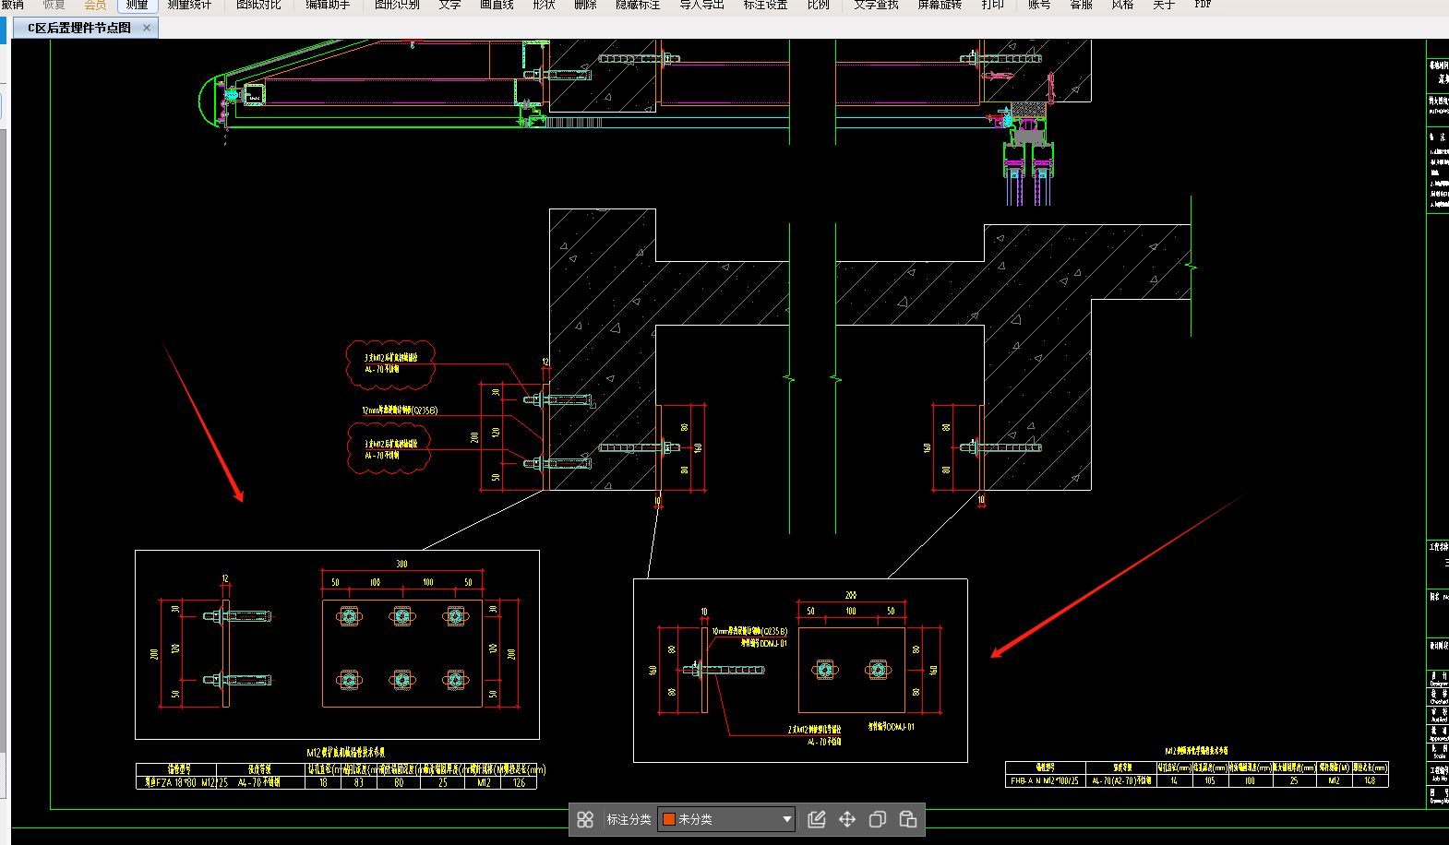1449x845 pixels.
Task: Click the PDF menu item
Action: click(x=1203, y=5)
